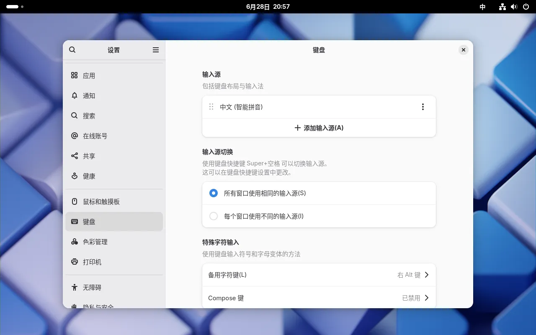Open 打印机 settings entry
This screenshot has height=335, width=536.
[x=114, y=262]
